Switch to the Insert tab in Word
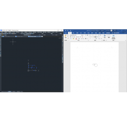Viewport: 127px width, 122px height. tap(73, 33)
